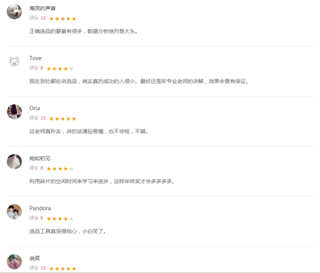The height and width of the screenshot is (273, 320).
Task: Click the username Orla
Action: coord(35,108)
